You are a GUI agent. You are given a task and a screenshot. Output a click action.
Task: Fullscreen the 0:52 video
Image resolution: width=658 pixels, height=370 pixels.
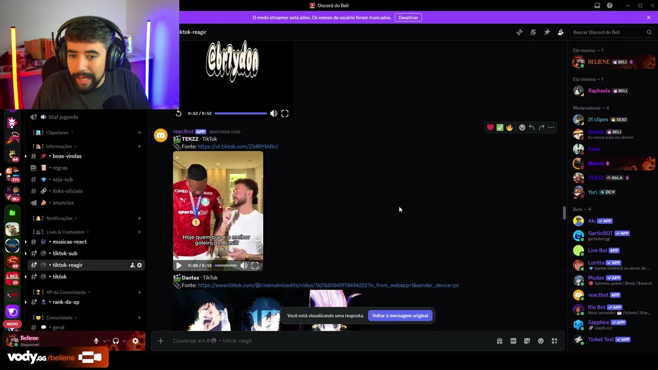coord(285,114)
